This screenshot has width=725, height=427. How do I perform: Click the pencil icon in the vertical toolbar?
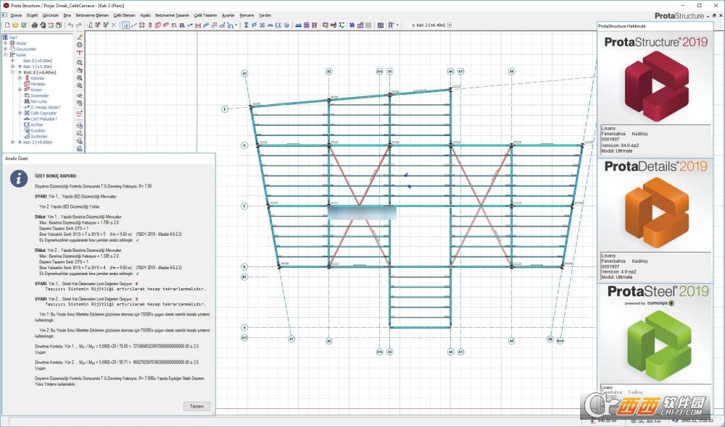[80, 37]
